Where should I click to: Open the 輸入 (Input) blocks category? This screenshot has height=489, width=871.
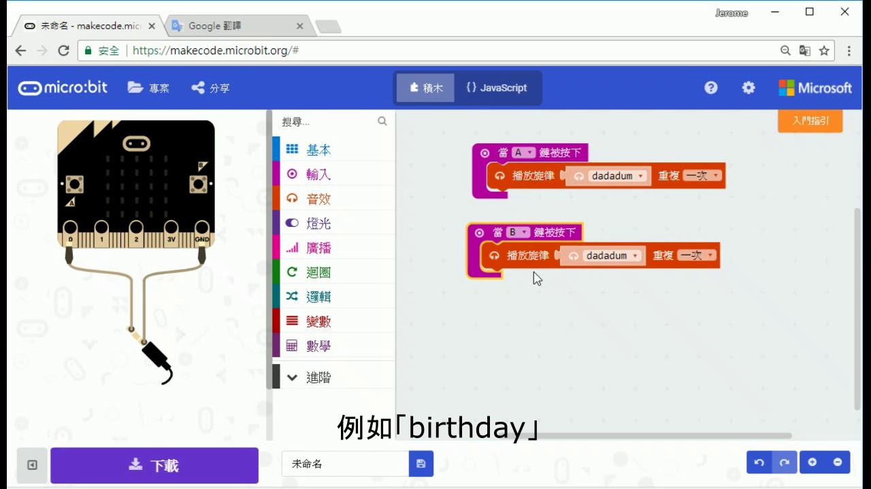(x=333, y=174)
